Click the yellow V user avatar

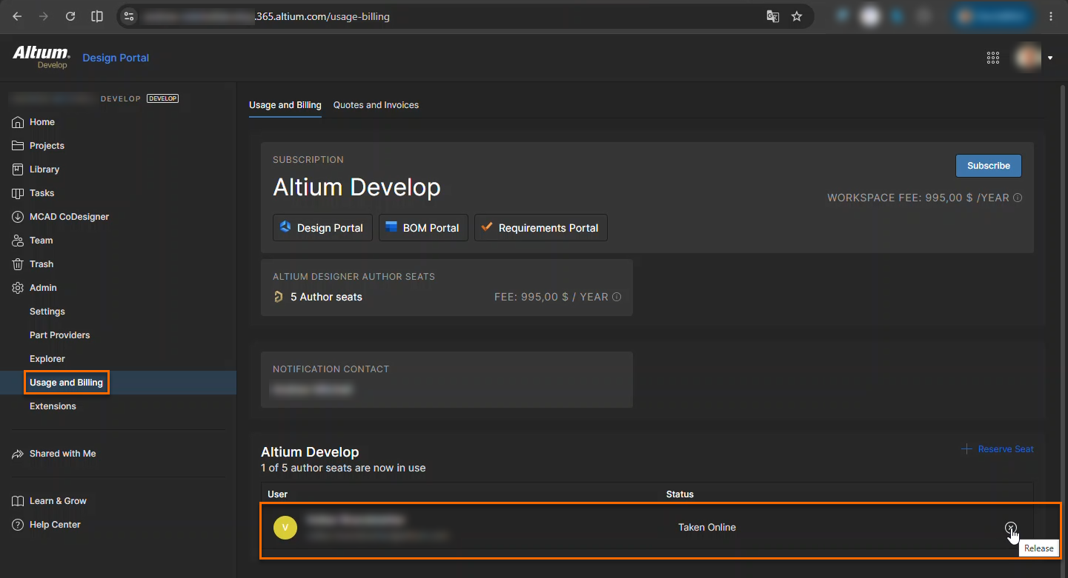(x=285, y=528)
